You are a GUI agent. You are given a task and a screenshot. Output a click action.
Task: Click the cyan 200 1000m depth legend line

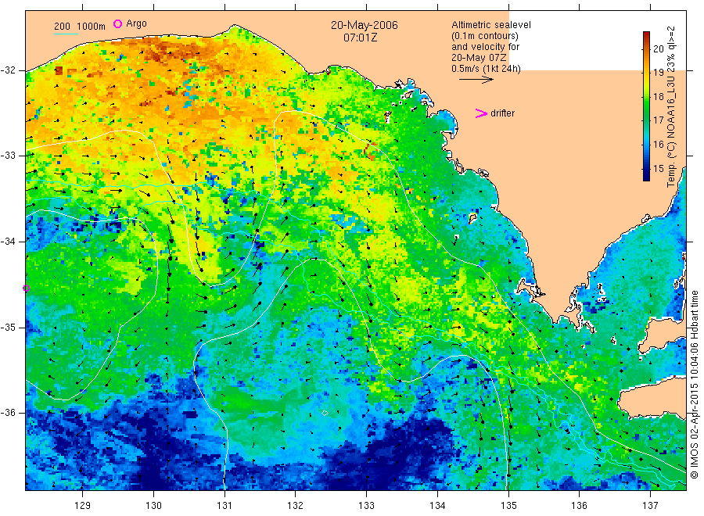(x=66, y=33)
